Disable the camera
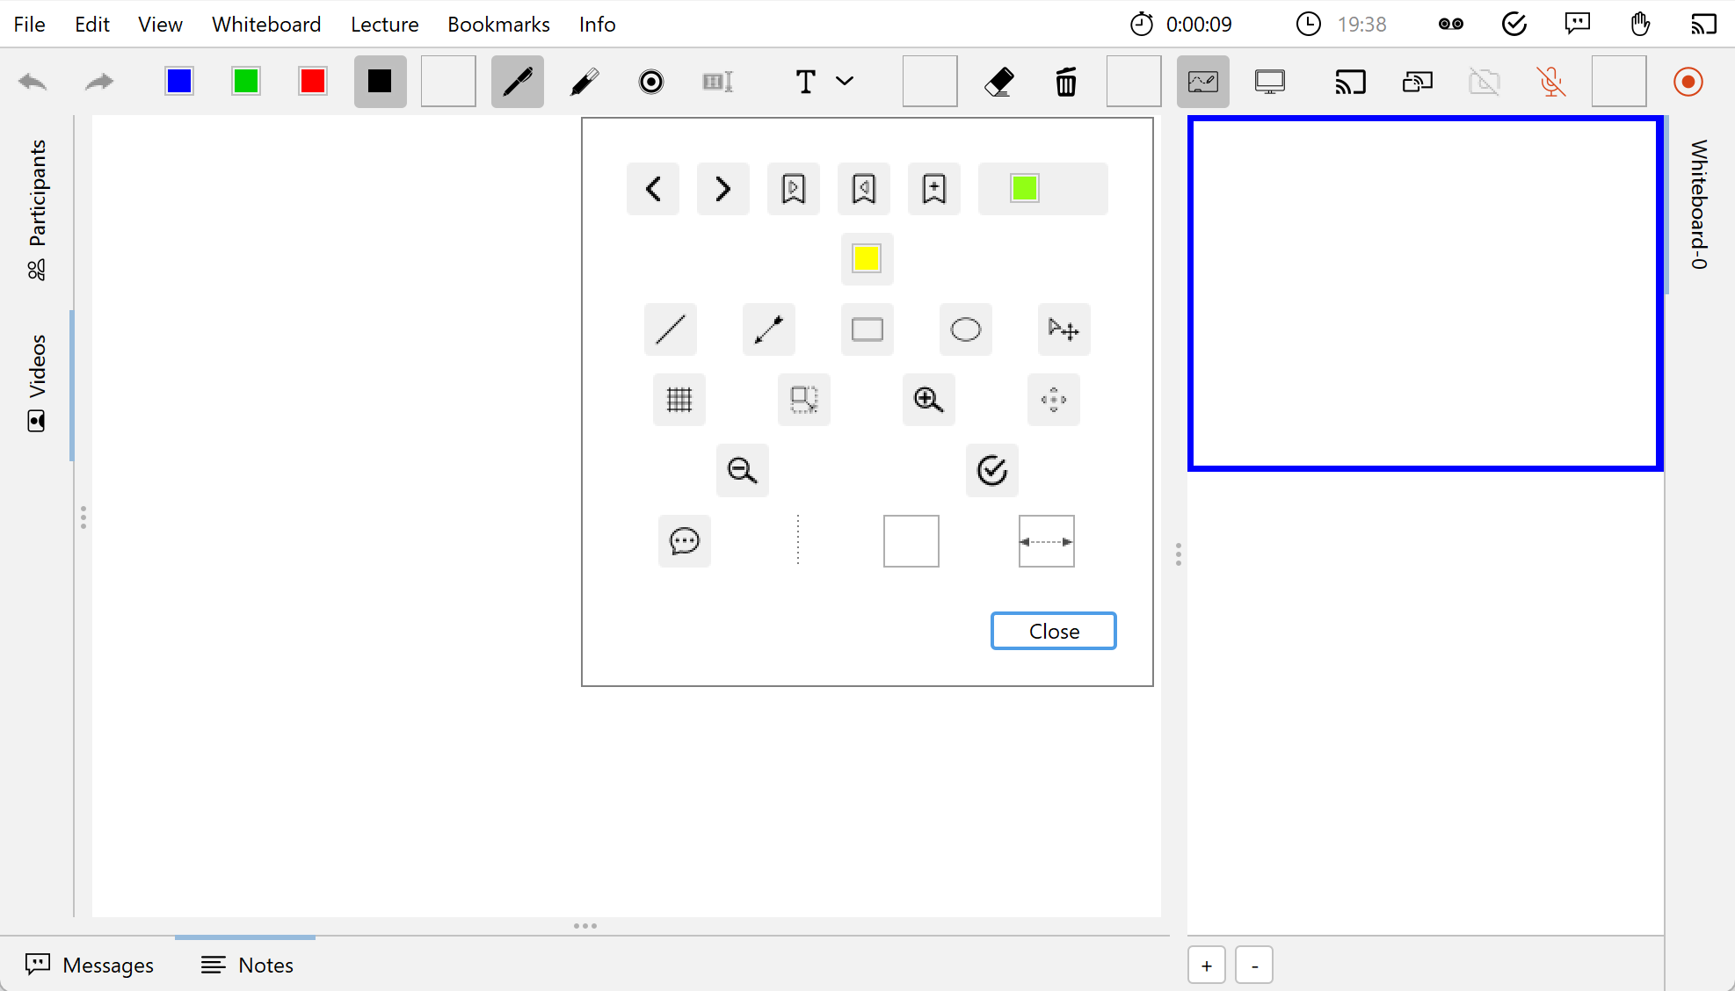This screenshot has height=991, width=1735. click(1485, 81)
